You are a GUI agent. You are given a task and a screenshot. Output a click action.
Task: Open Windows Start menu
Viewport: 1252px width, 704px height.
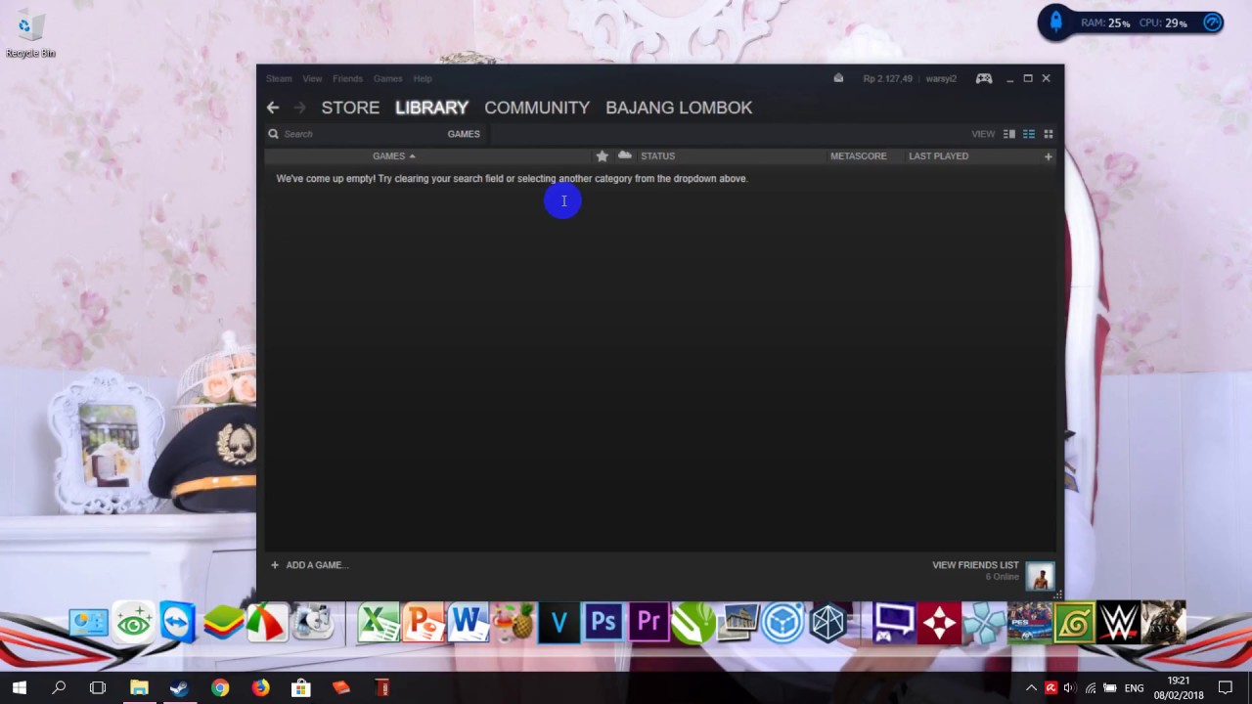coord(20,688)
